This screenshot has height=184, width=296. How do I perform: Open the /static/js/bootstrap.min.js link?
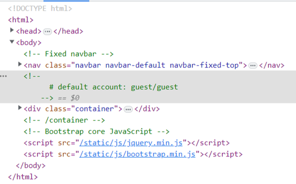point(137,154)
